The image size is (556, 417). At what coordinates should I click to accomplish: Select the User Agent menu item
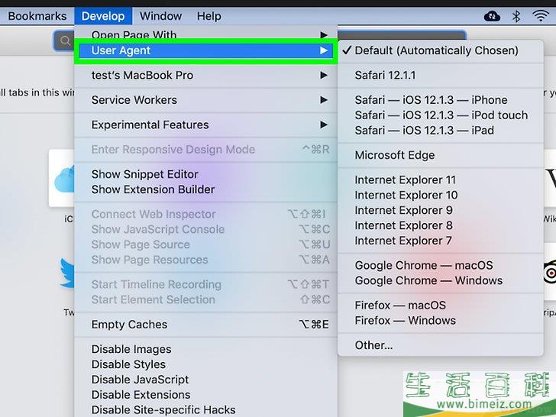coord(205,50)
